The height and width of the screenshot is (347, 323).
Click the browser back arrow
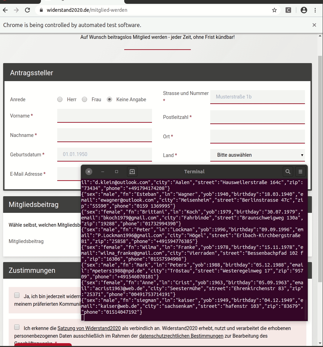click(5, 10)
